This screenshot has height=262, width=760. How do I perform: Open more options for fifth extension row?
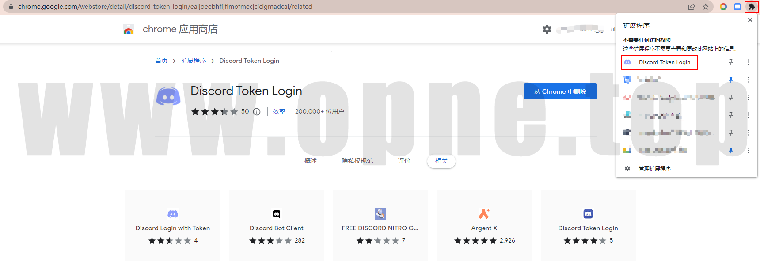tap(749, 133)
